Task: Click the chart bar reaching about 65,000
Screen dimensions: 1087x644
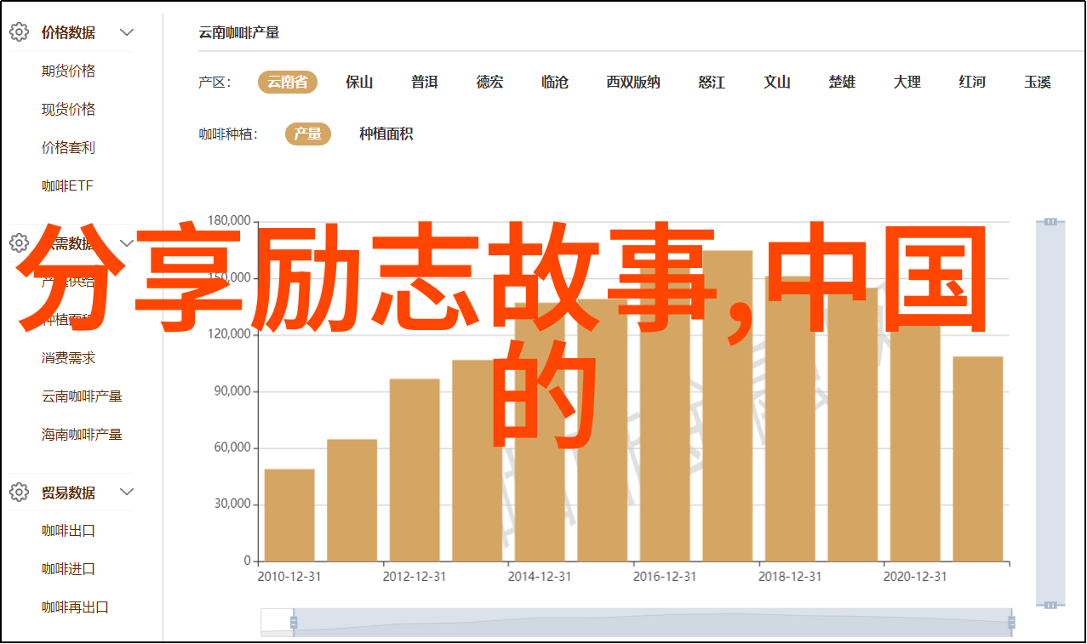Action: click(x=352, y=500)
